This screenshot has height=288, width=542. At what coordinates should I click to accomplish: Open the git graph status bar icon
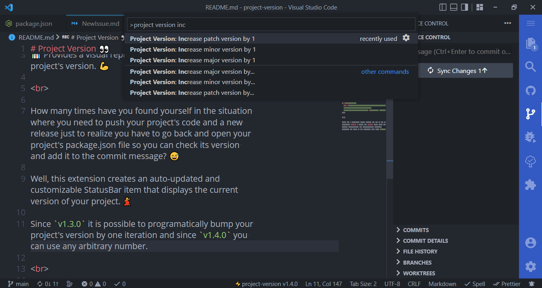[x=70, y=284]
